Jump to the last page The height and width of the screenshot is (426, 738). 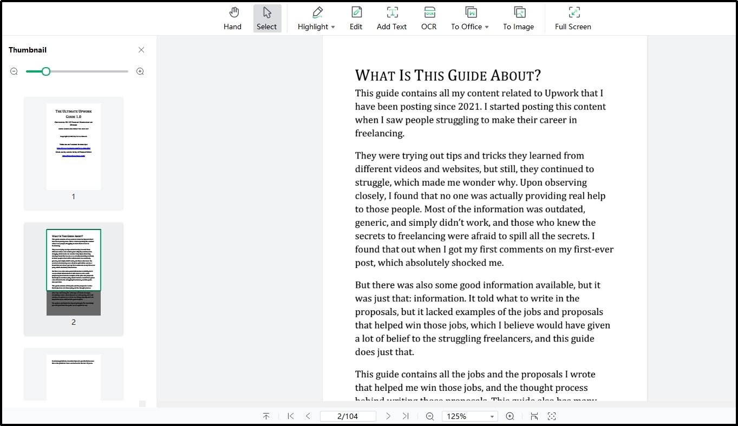406,416
